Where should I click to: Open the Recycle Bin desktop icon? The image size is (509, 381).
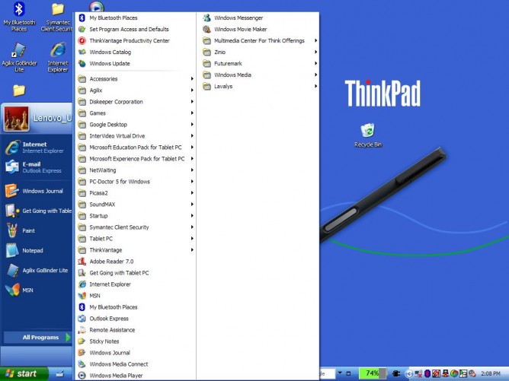(367, 132)
